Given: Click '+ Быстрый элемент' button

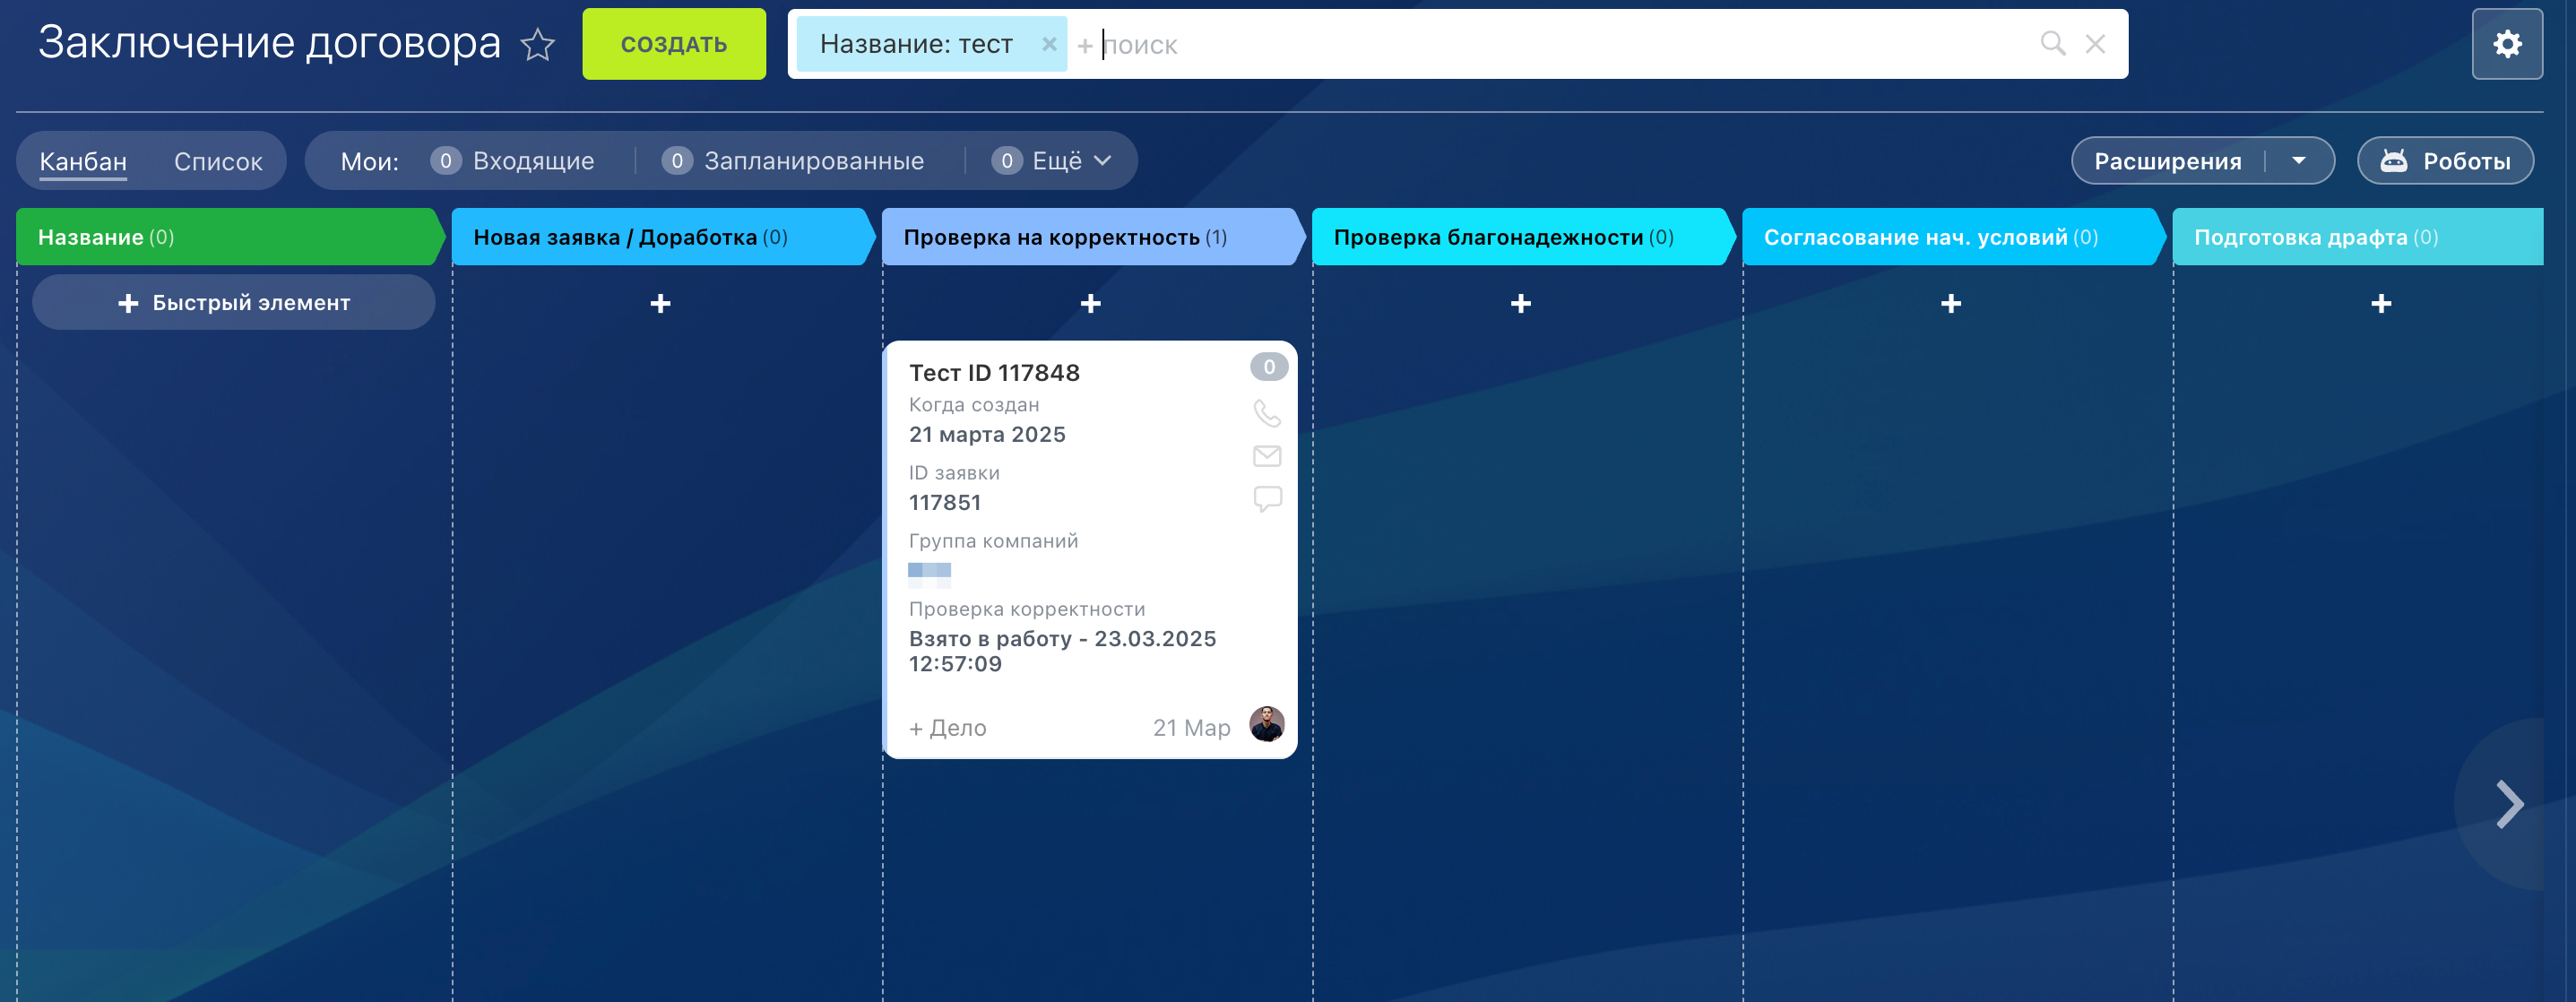Looking at the screenshot, I should pyautogui.click(x=234, y=303).
